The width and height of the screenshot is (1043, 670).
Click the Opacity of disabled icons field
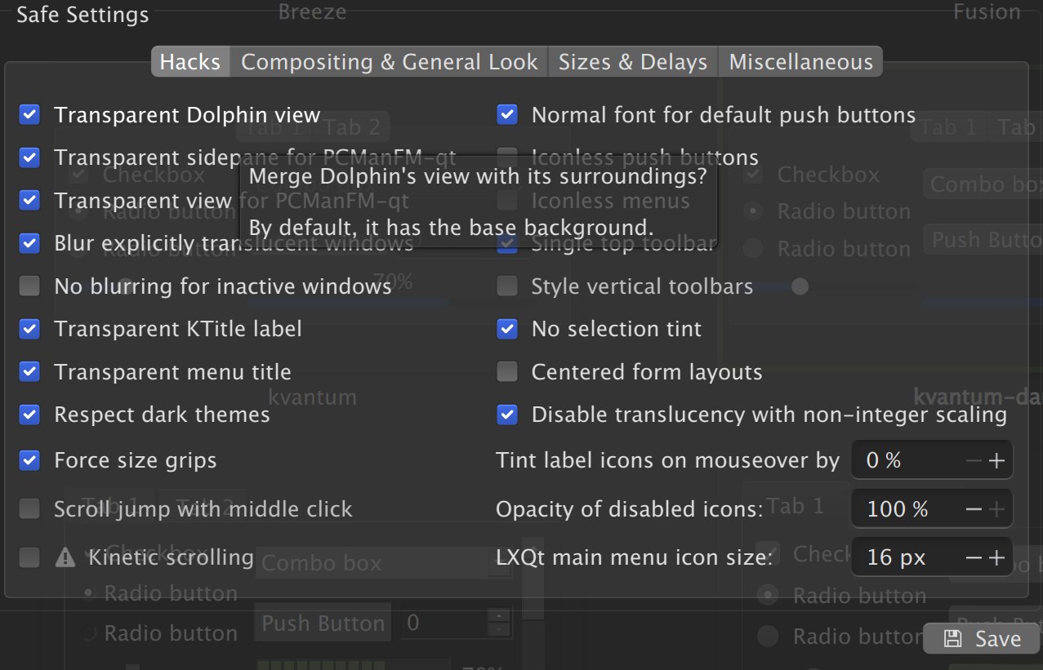click(x=903, y=510)
